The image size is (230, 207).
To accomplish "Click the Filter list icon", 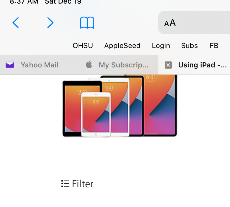I will (65, 184).
